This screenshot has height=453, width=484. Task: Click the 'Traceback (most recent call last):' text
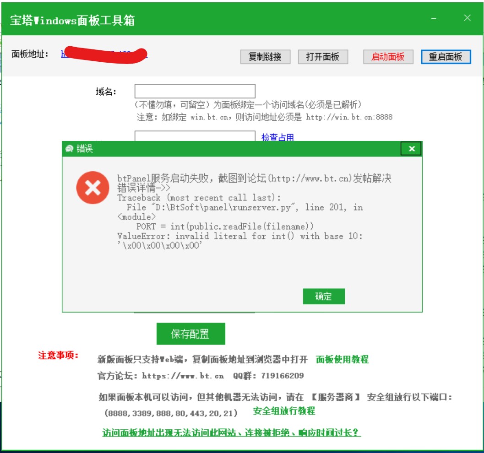(199, 197)
